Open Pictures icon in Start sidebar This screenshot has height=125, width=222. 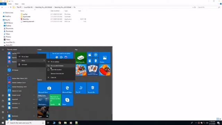click(3, 107)
